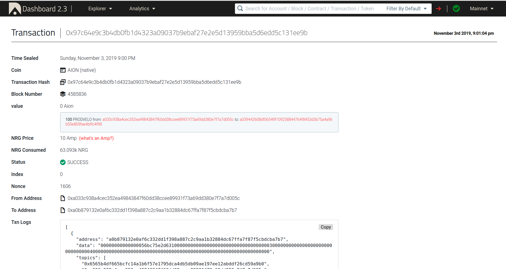The image size is (506, 269).
Task: Expand the Explorer menu
Action: pos(100,8)
